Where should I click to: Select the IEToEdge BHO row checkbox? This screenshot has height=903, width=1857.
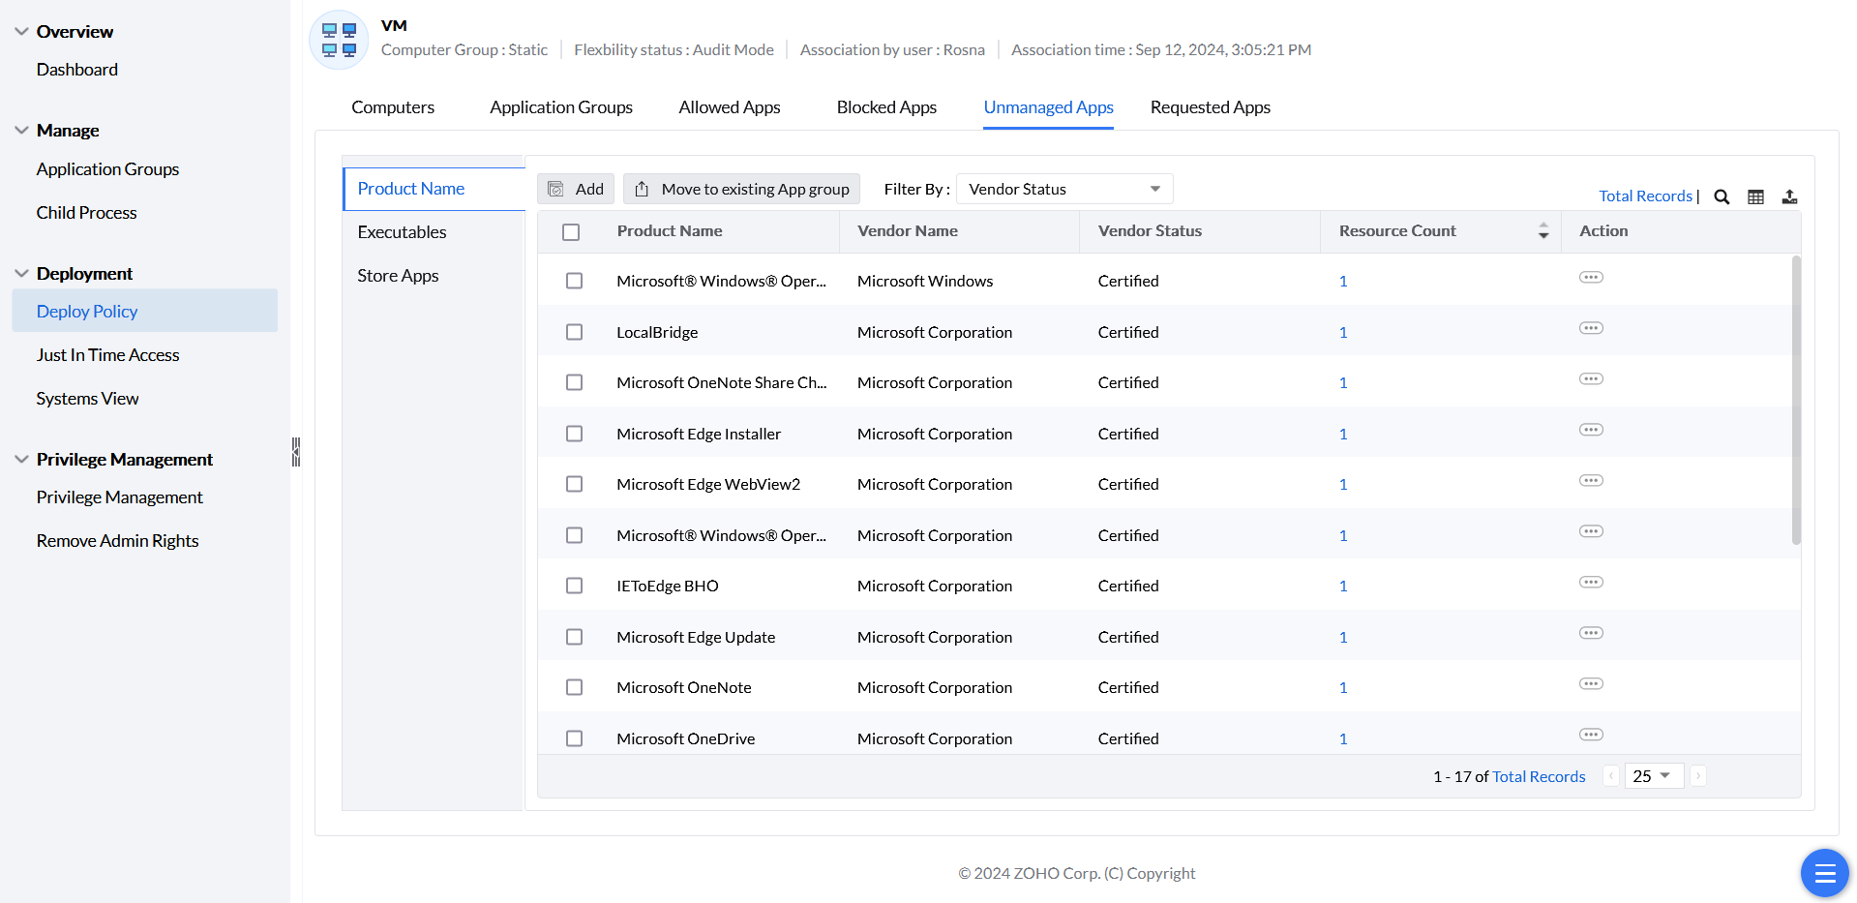[x=574, y=586]
